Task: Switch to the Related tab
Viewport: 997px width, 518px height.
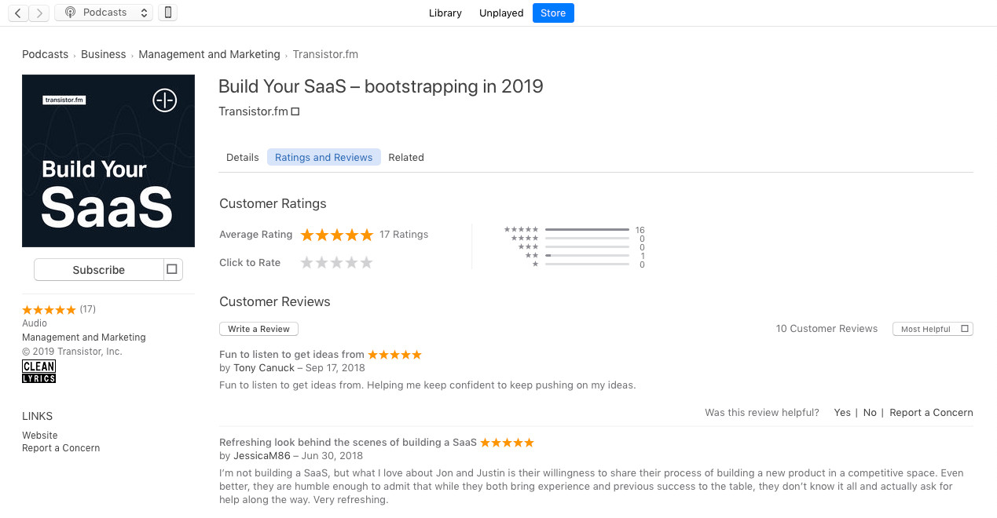Action: 406,157
